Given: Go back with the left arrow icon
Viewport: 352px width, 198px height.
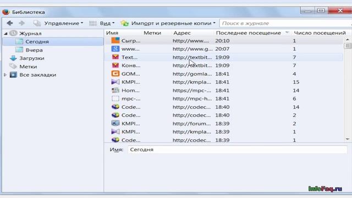Looking at the screenshot, I should [10, 23].
